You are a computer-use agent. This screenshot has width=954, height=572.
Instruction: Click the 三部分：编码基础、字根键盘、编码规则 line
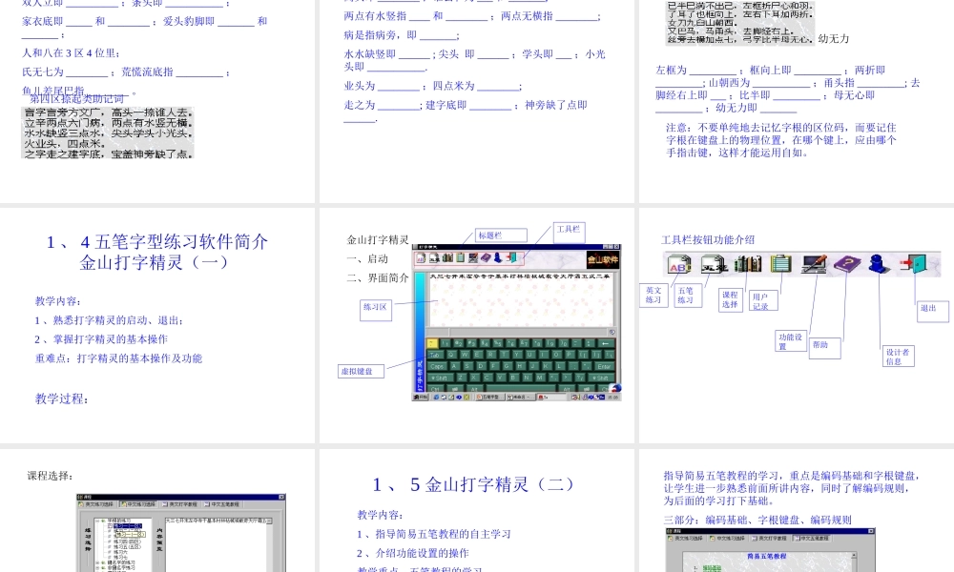point(757,520)
